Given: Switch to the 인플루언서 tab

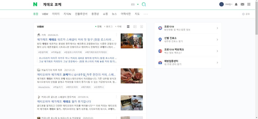Looking at the screenshot, I should coord(81,14).
